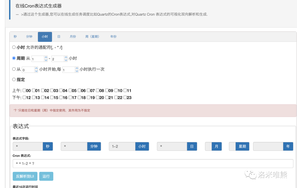Tick the hour 02 checkbox

[43, 90]
